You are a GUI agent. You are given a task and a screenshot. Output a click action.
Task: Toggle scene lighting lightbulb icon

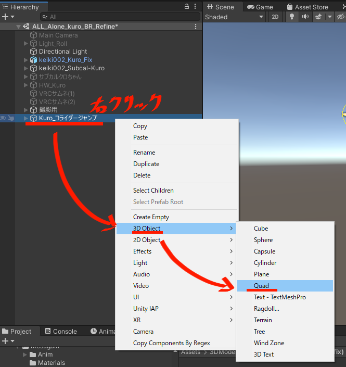[292, 17]
